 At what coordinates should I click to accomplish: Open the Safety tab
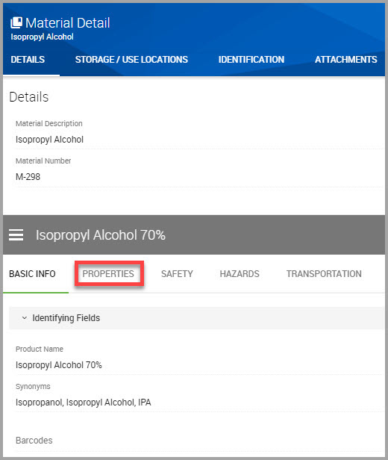pyautogui.click(x=177, y=274)
